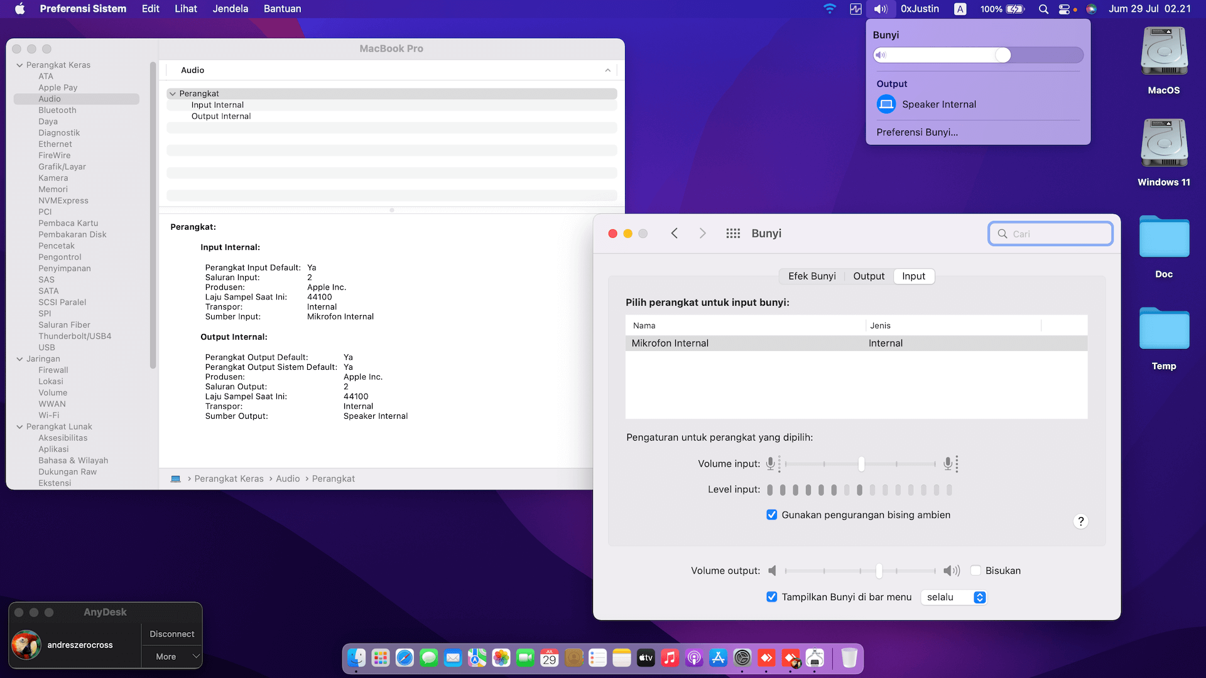Image resolution: width=1206 pixels, height=678 pixels.
Task: Switch to the Efek Bunyi tab
Action: tap(812, 276)
